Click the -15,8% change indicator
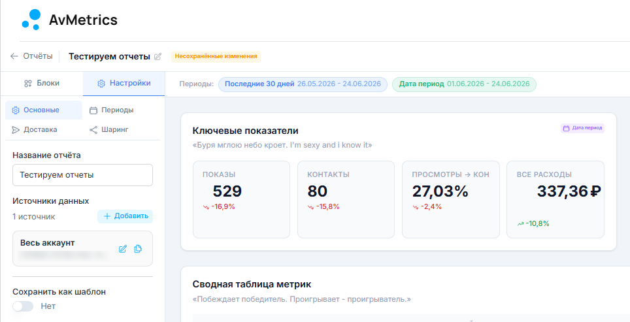The width and height of the screenshot is (630, 322). (323, 207)
